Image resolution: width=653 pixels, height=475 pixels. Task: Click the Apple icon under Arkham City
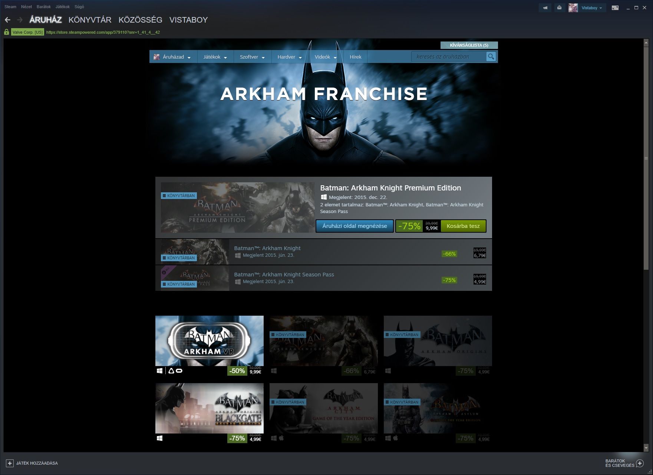[x=281, y=438]
